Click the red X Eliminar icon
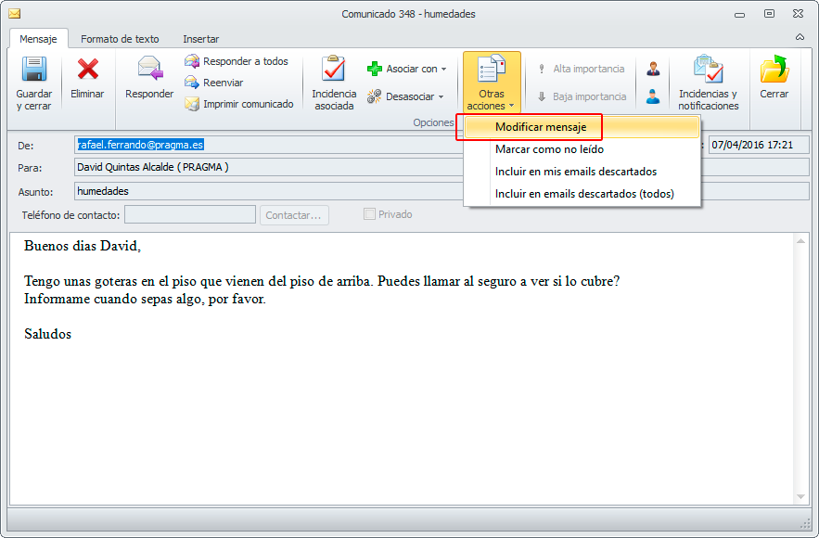Screen dimensions: 819x538 tap(87, 69)
